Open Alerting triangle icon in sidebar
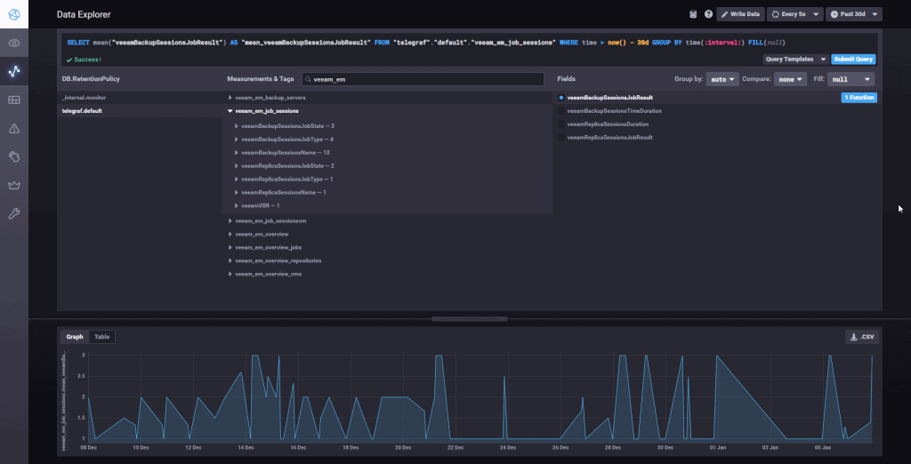This screenshot has height=464, width=911. point(14,128)
